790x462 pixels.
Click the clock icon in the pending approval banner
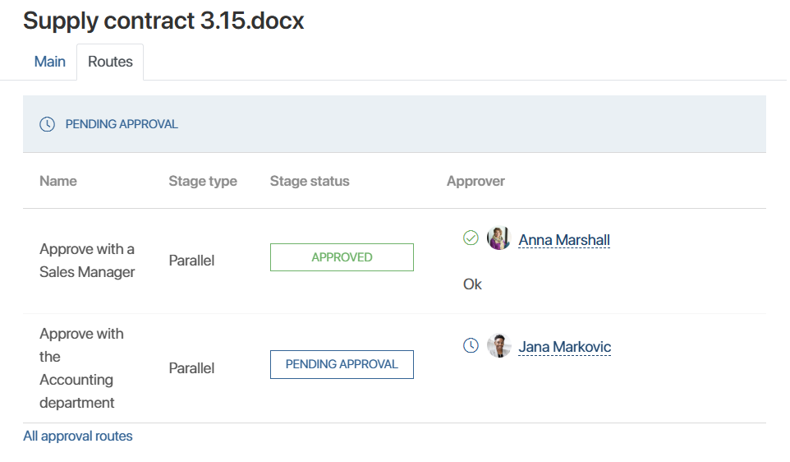tap(48, 124)
